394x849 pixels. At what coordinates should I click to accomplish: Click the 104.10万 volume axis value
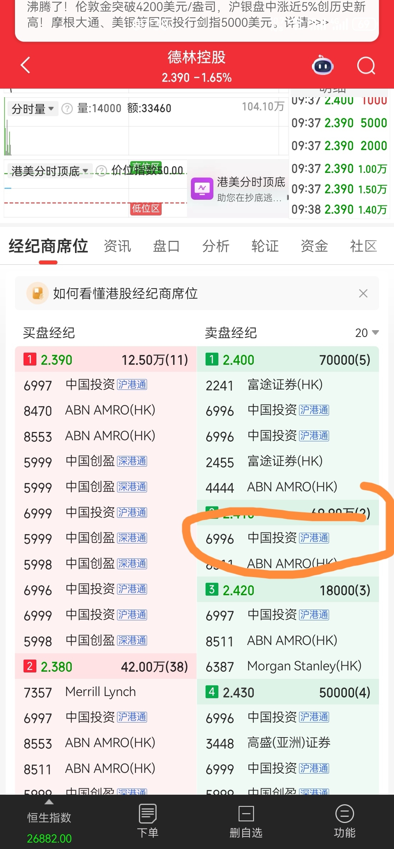click(263, 106)
